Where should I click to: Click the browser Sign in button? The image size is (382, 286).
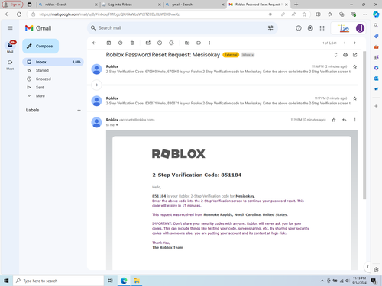coord(12,5)
